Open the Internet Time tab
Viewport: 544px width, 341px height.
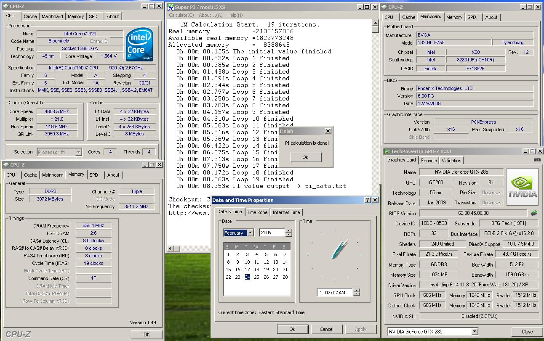click(286, 212)
